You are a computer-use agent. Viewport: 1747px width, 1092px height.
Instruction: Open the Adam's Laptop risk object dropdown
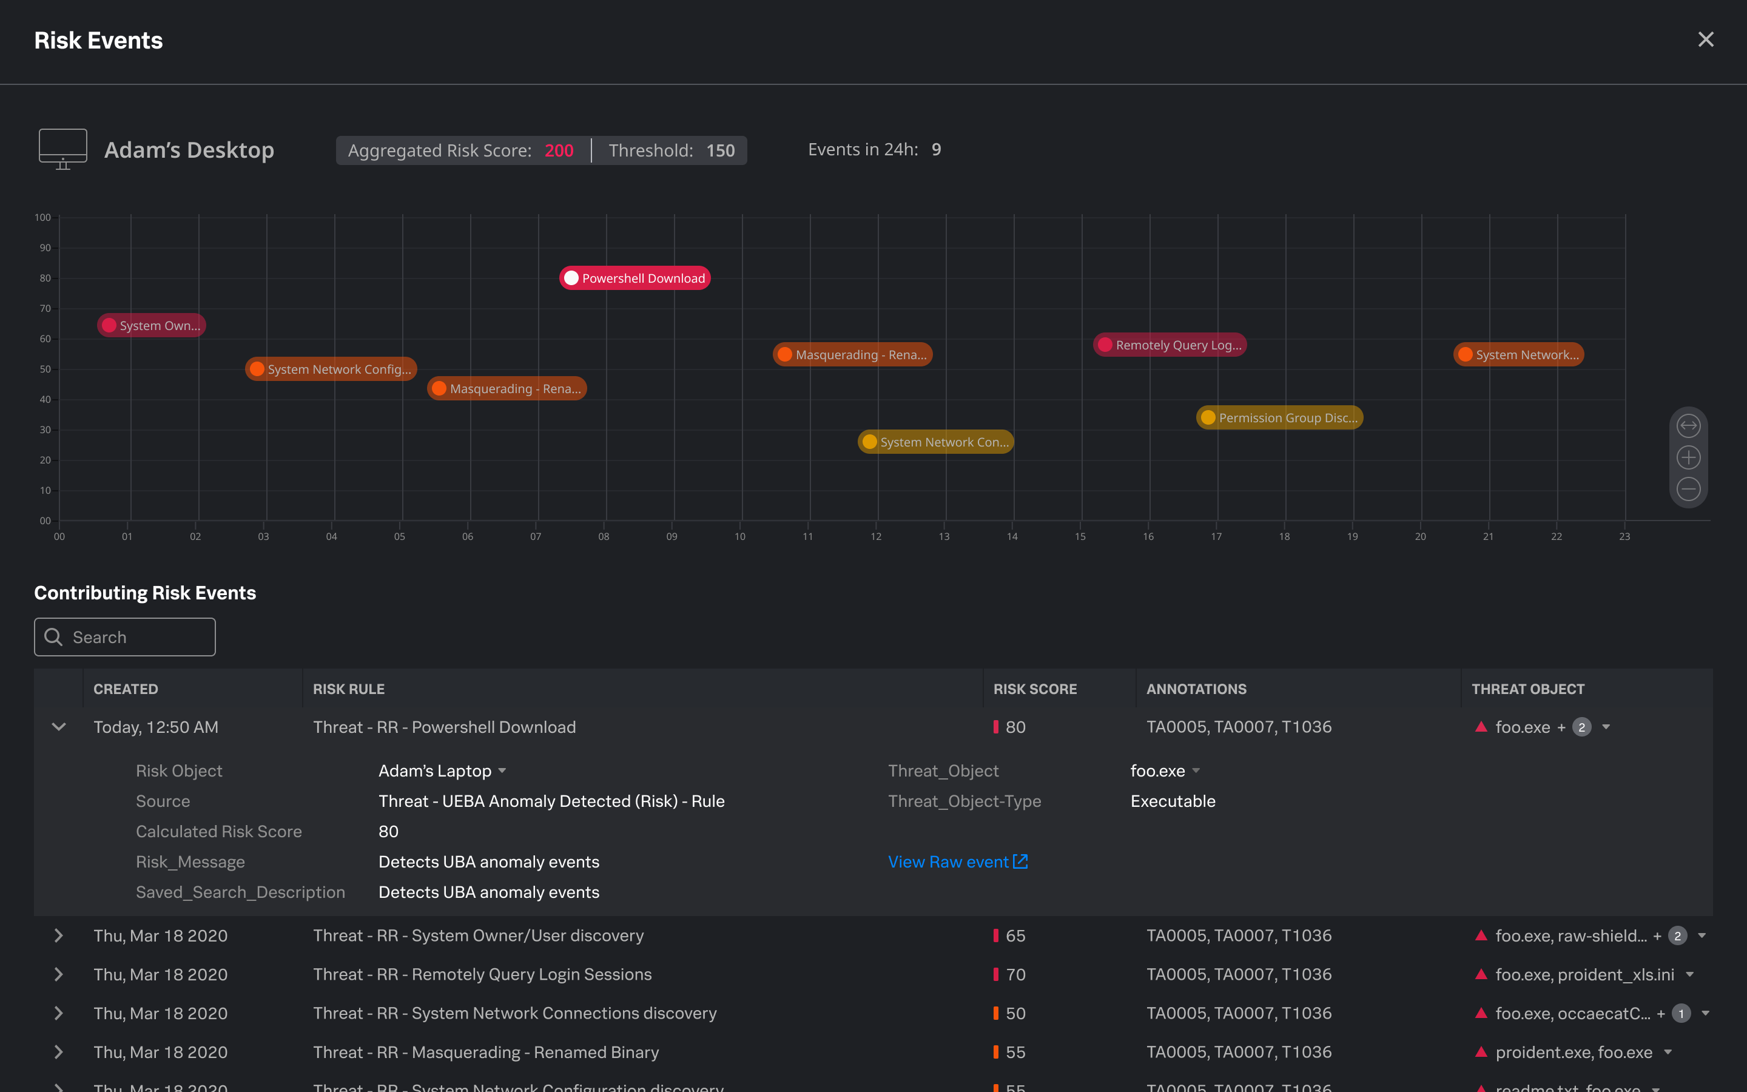pyautogui.click(x=502, y=771)
